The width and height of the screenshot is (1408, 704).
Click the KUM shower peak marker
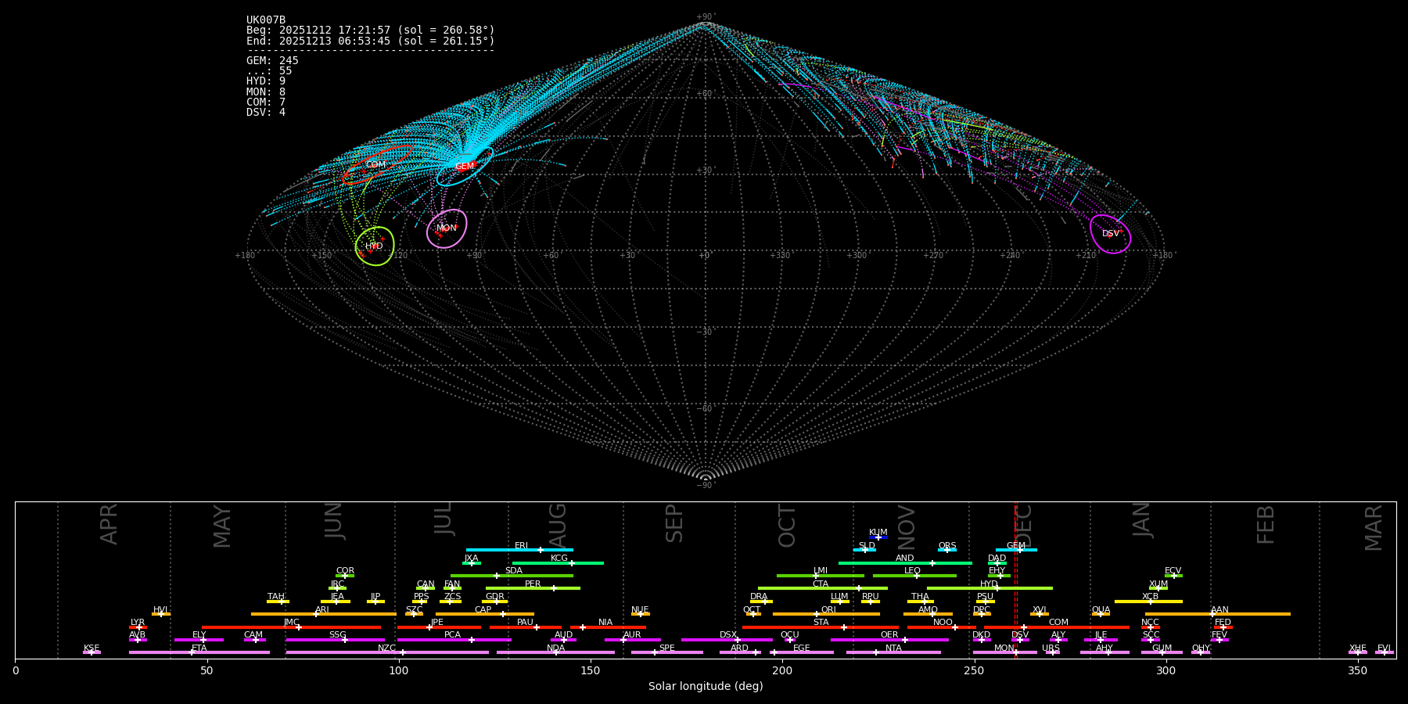point(878,537)
